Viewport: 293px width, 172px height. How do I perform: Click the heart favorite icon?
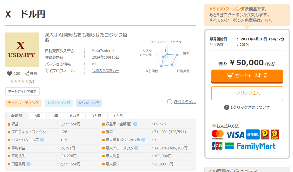[9, 74]
